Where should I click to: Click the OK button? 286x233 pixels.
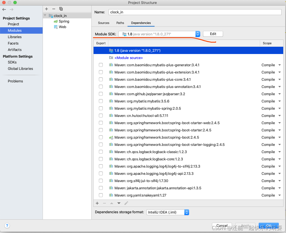pos(269,226)
